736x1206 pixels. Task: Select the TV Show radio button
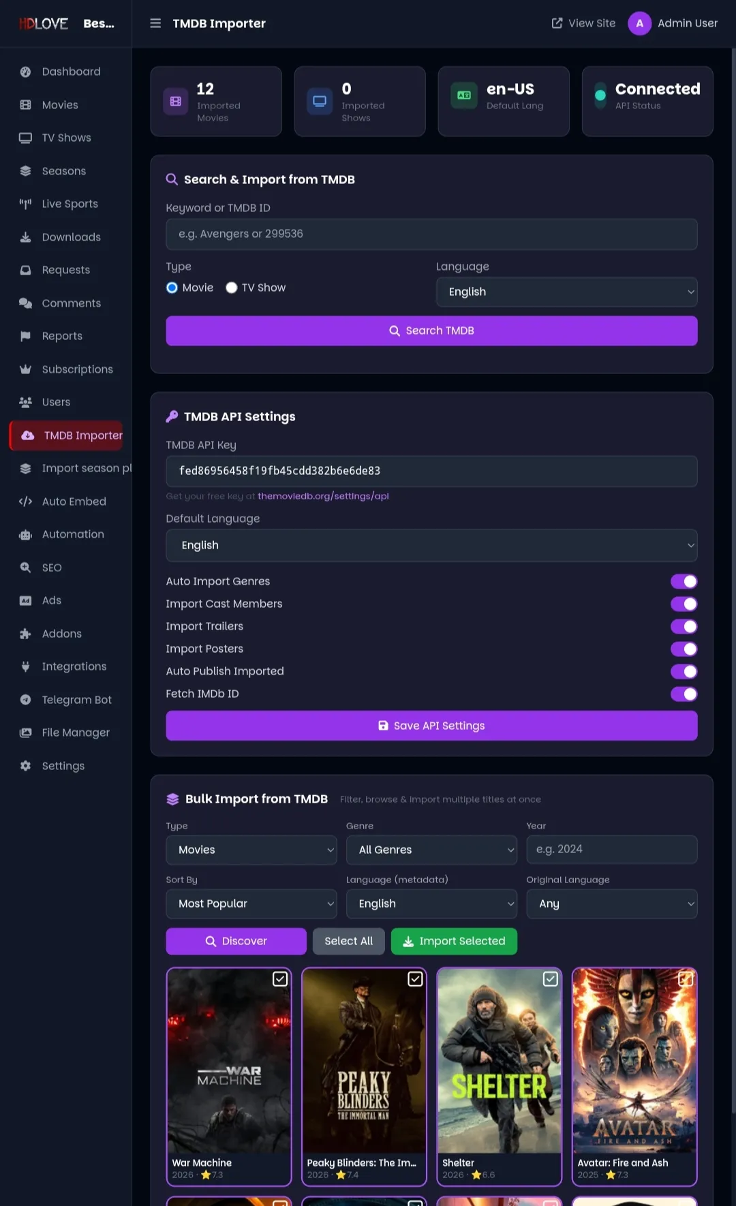click(x=232, y=288)
